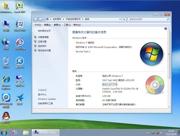Select the 计算机 desktop icon
Image resolution: width=180 pixels, height=136 pixels.
coord(6,26)
